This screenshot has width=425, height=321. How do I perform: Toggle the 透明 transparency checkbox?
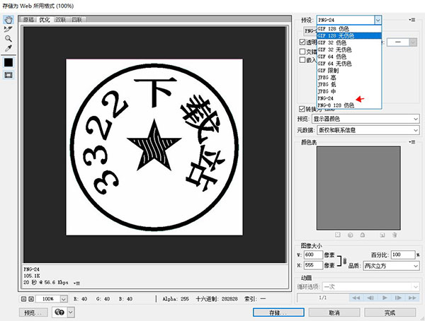click(x=302, y=42)
